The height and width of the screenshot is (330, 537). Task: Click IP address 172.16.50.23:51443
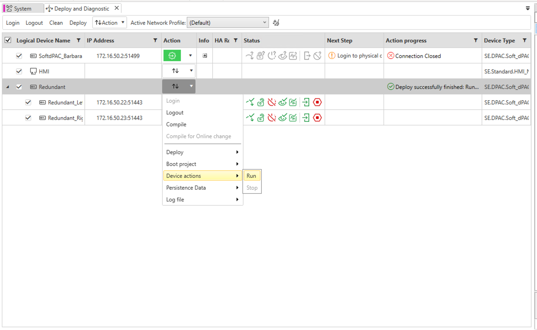tap(119, 118)
